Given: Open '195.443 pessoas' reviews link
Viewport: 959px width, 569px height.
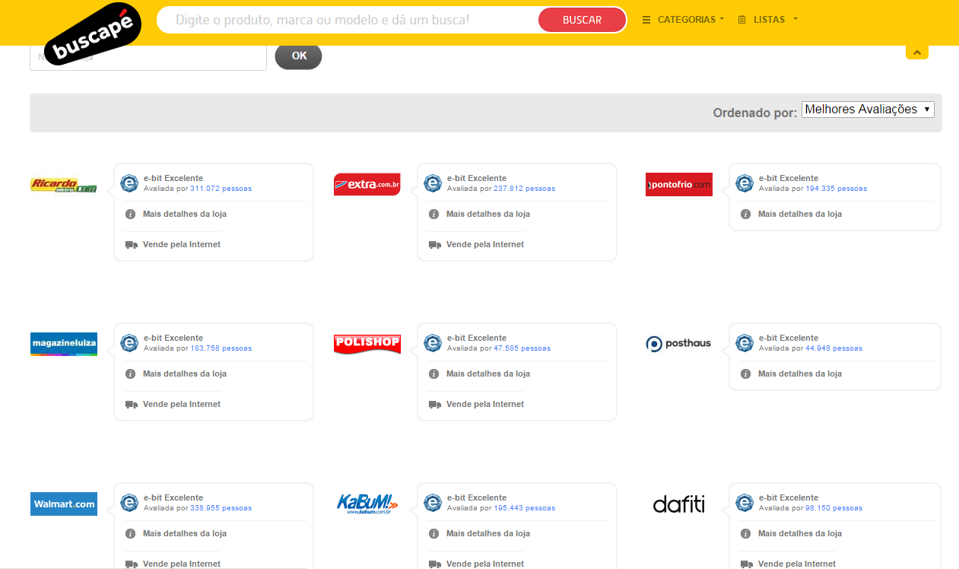Looking at the screenshot, I should 524,508.
